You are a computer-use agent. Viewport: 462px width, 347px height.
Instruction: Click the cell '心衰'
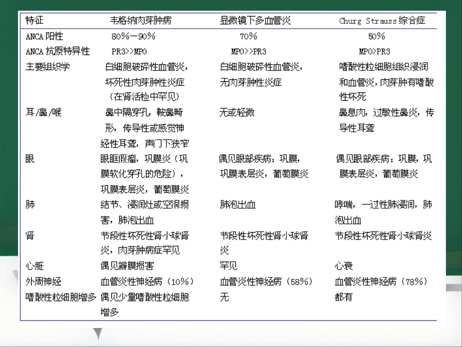(343, 266)
